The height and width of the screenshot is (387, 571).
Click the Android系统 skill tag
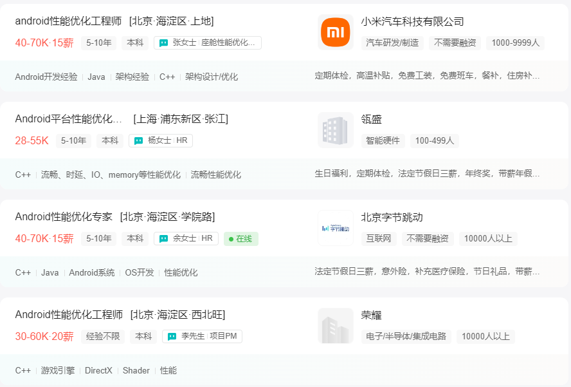pos(92,272)
